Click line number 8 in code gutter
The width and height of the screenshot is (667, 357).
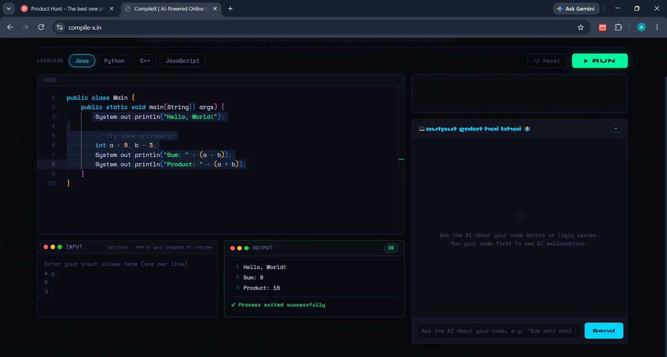[53, 164]
